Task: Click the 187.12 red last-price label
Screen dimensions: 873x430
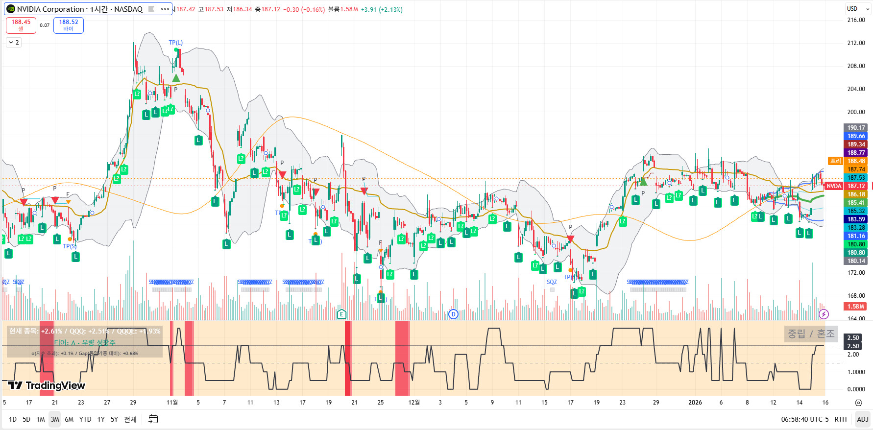Action: (856, 186)
